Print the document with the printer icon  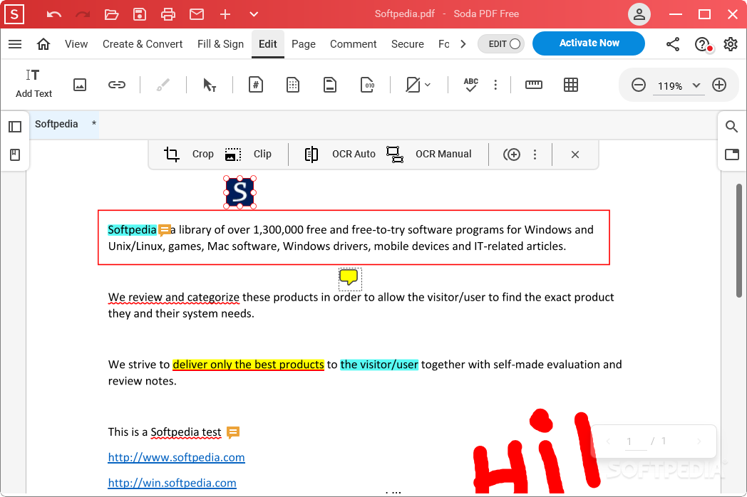[168, 14]
